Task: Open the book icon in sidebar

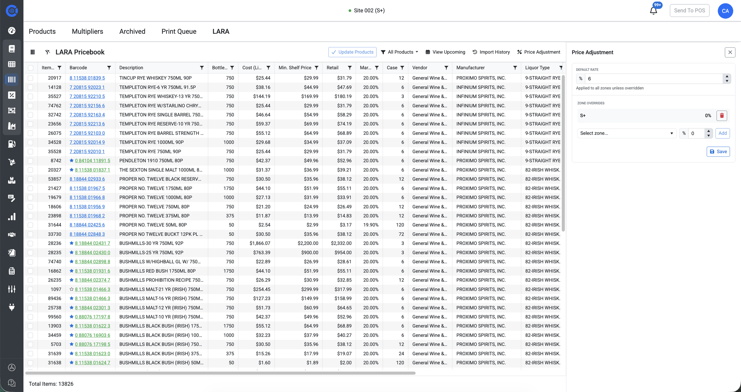Action: point(12,49)
